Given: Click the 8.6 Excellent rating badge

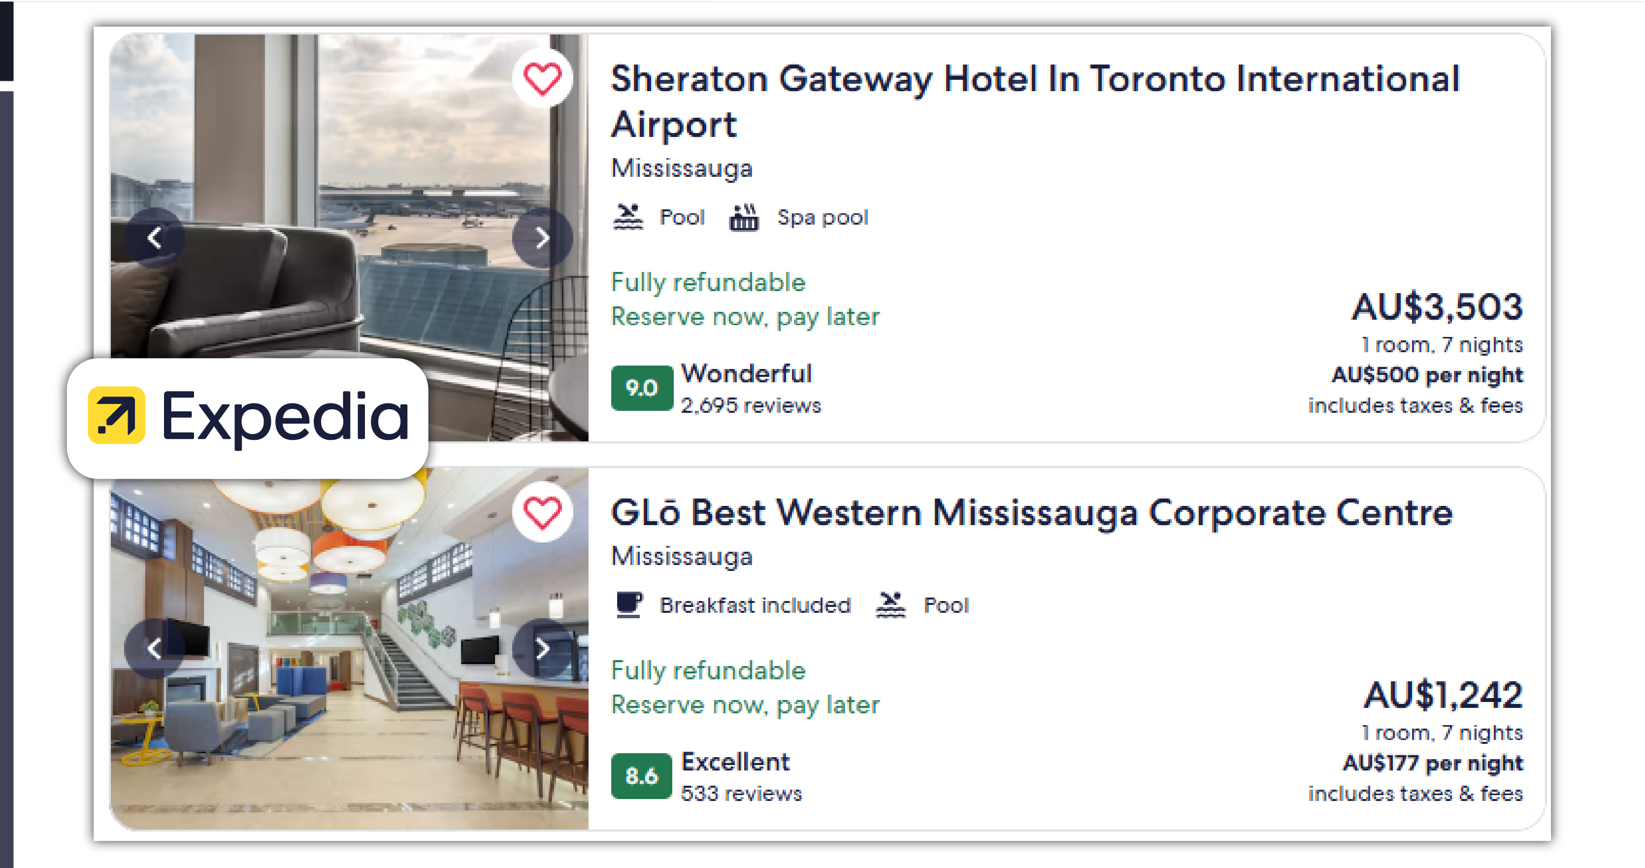Looking at the screenshot, I should [x=641, y=775].
